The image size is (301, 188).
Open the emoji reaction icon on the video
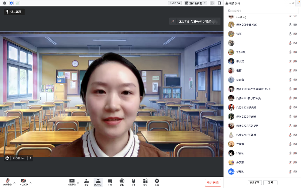tap(7, 158)
